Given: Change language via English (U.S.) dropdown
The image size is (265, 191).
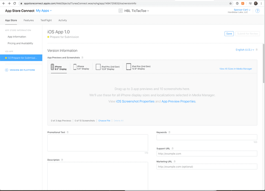Looking at the screenshot, I should [245, 50].
